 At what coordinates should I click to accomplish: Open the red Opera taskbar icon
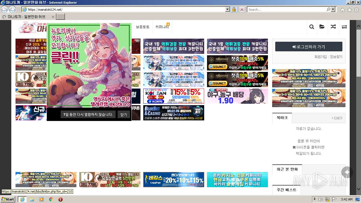click(x=60, y=199)
